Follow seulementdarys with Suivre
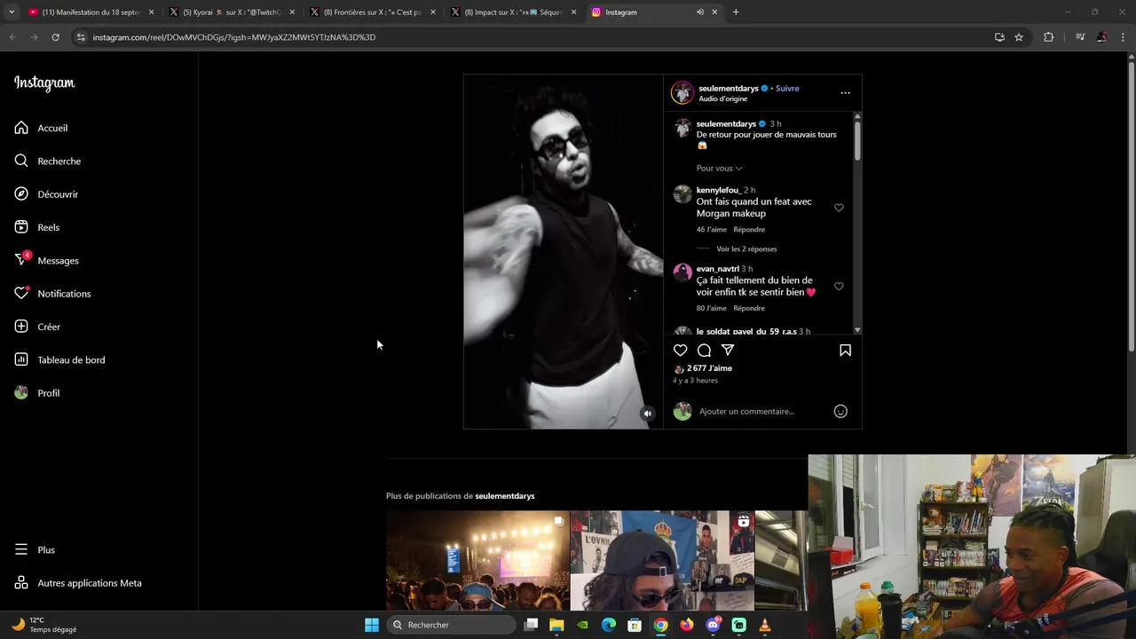Image resolution: width=1136 pixels, height=639 pixels. (x=787, y=88)
